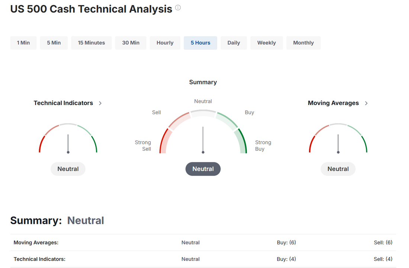Select the 1 Min timeframe tab
This screenshot has width=409, height=268.
(23, 43)
